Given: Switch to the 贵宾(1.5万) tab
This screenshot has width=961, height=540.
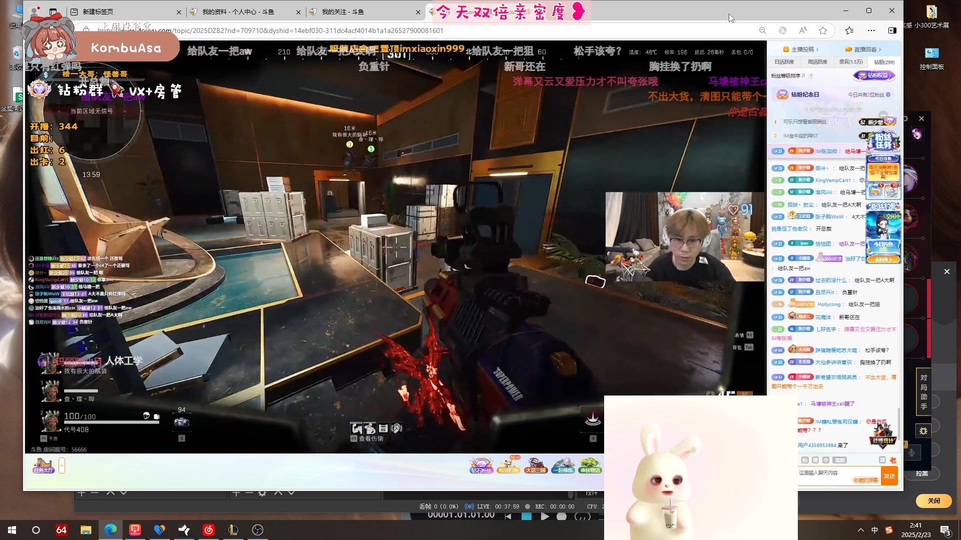Looking at the screenshot, I should [x=851, y=62].
